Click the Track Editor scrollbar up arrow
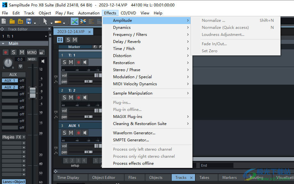 point(50,35)
